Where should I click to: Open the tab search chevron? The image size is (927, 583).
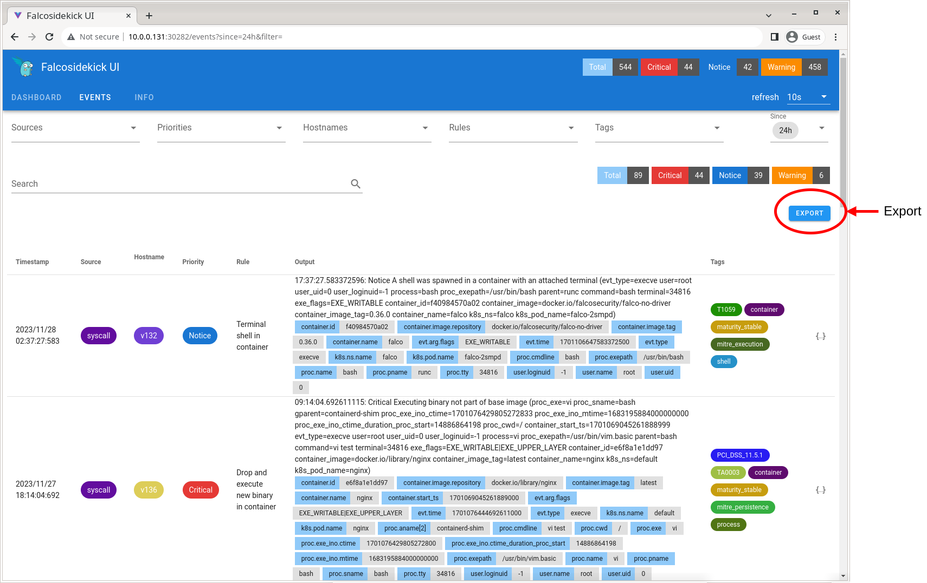[x=768, y=16]
